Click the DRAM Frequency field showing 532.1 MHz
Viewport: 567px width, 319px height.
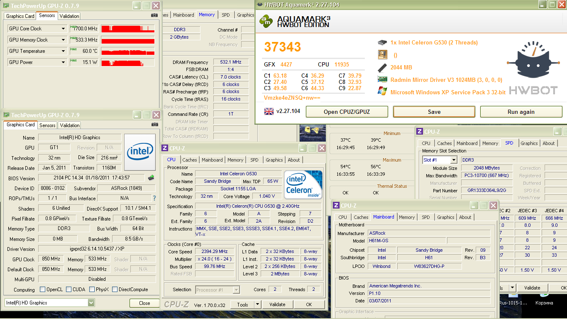pyautogui.click(x=231, y=62)
